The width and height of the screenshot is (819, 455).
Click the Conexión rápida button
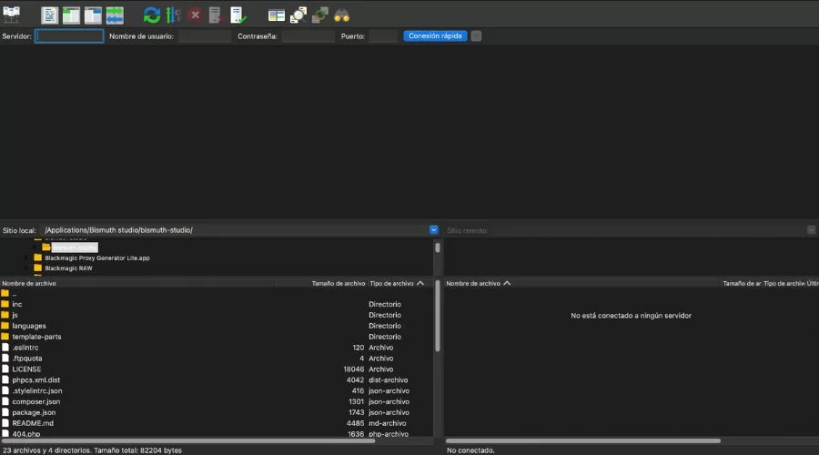pos(435,36)
